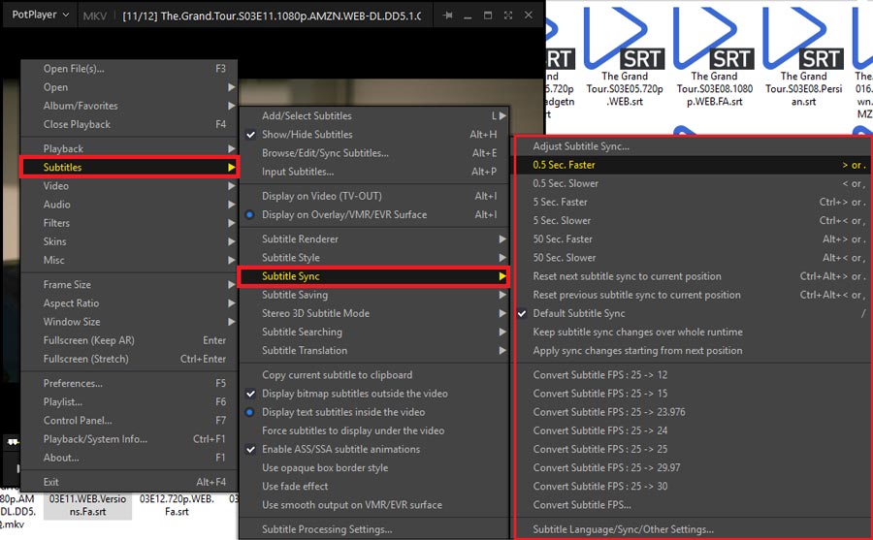873x540 pixels.
Task: Choose 5 Sec. Faster sync
Action: (693, 202)
